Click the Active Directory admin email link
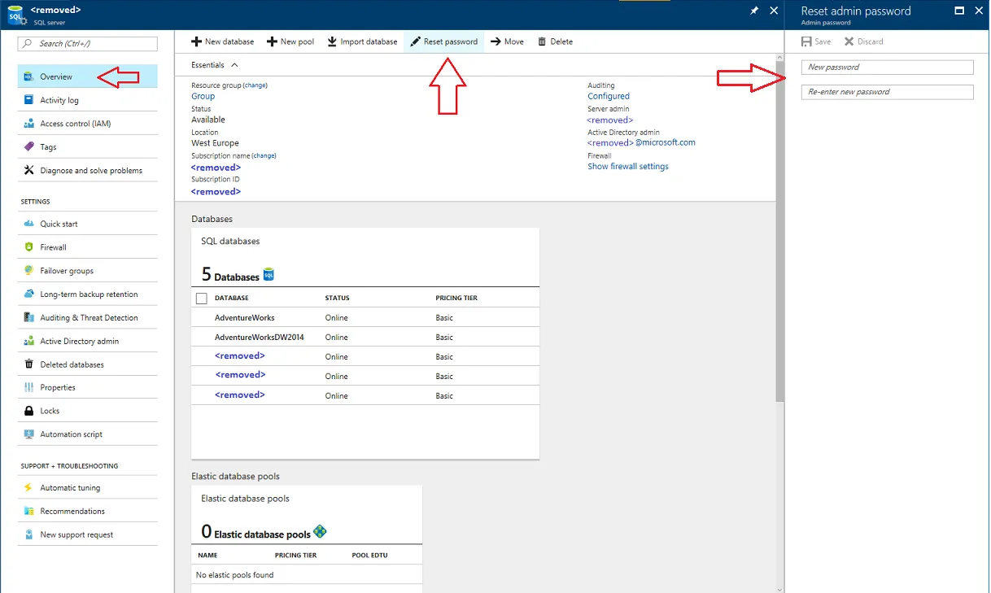Viewport: 991px width, 593px height. [x=641, y=142]
